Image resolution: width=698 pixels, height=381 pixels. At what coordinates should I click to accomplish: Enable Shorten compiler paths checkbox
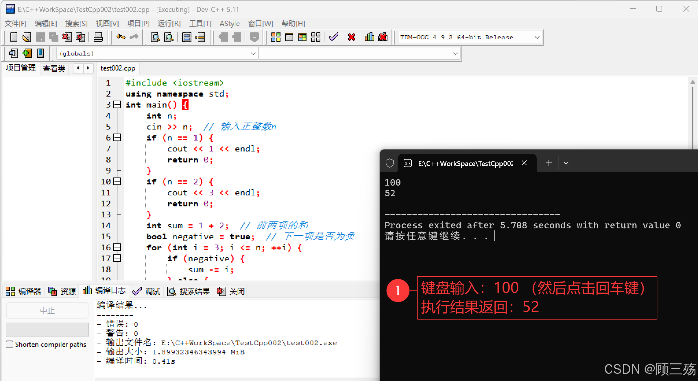tap(10, 344)
